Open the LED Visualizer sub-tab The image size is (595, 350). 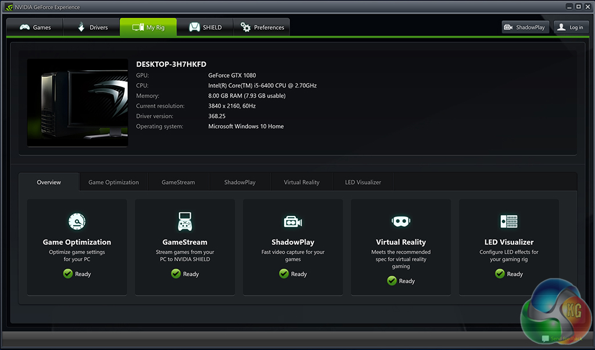coord(363,182)
